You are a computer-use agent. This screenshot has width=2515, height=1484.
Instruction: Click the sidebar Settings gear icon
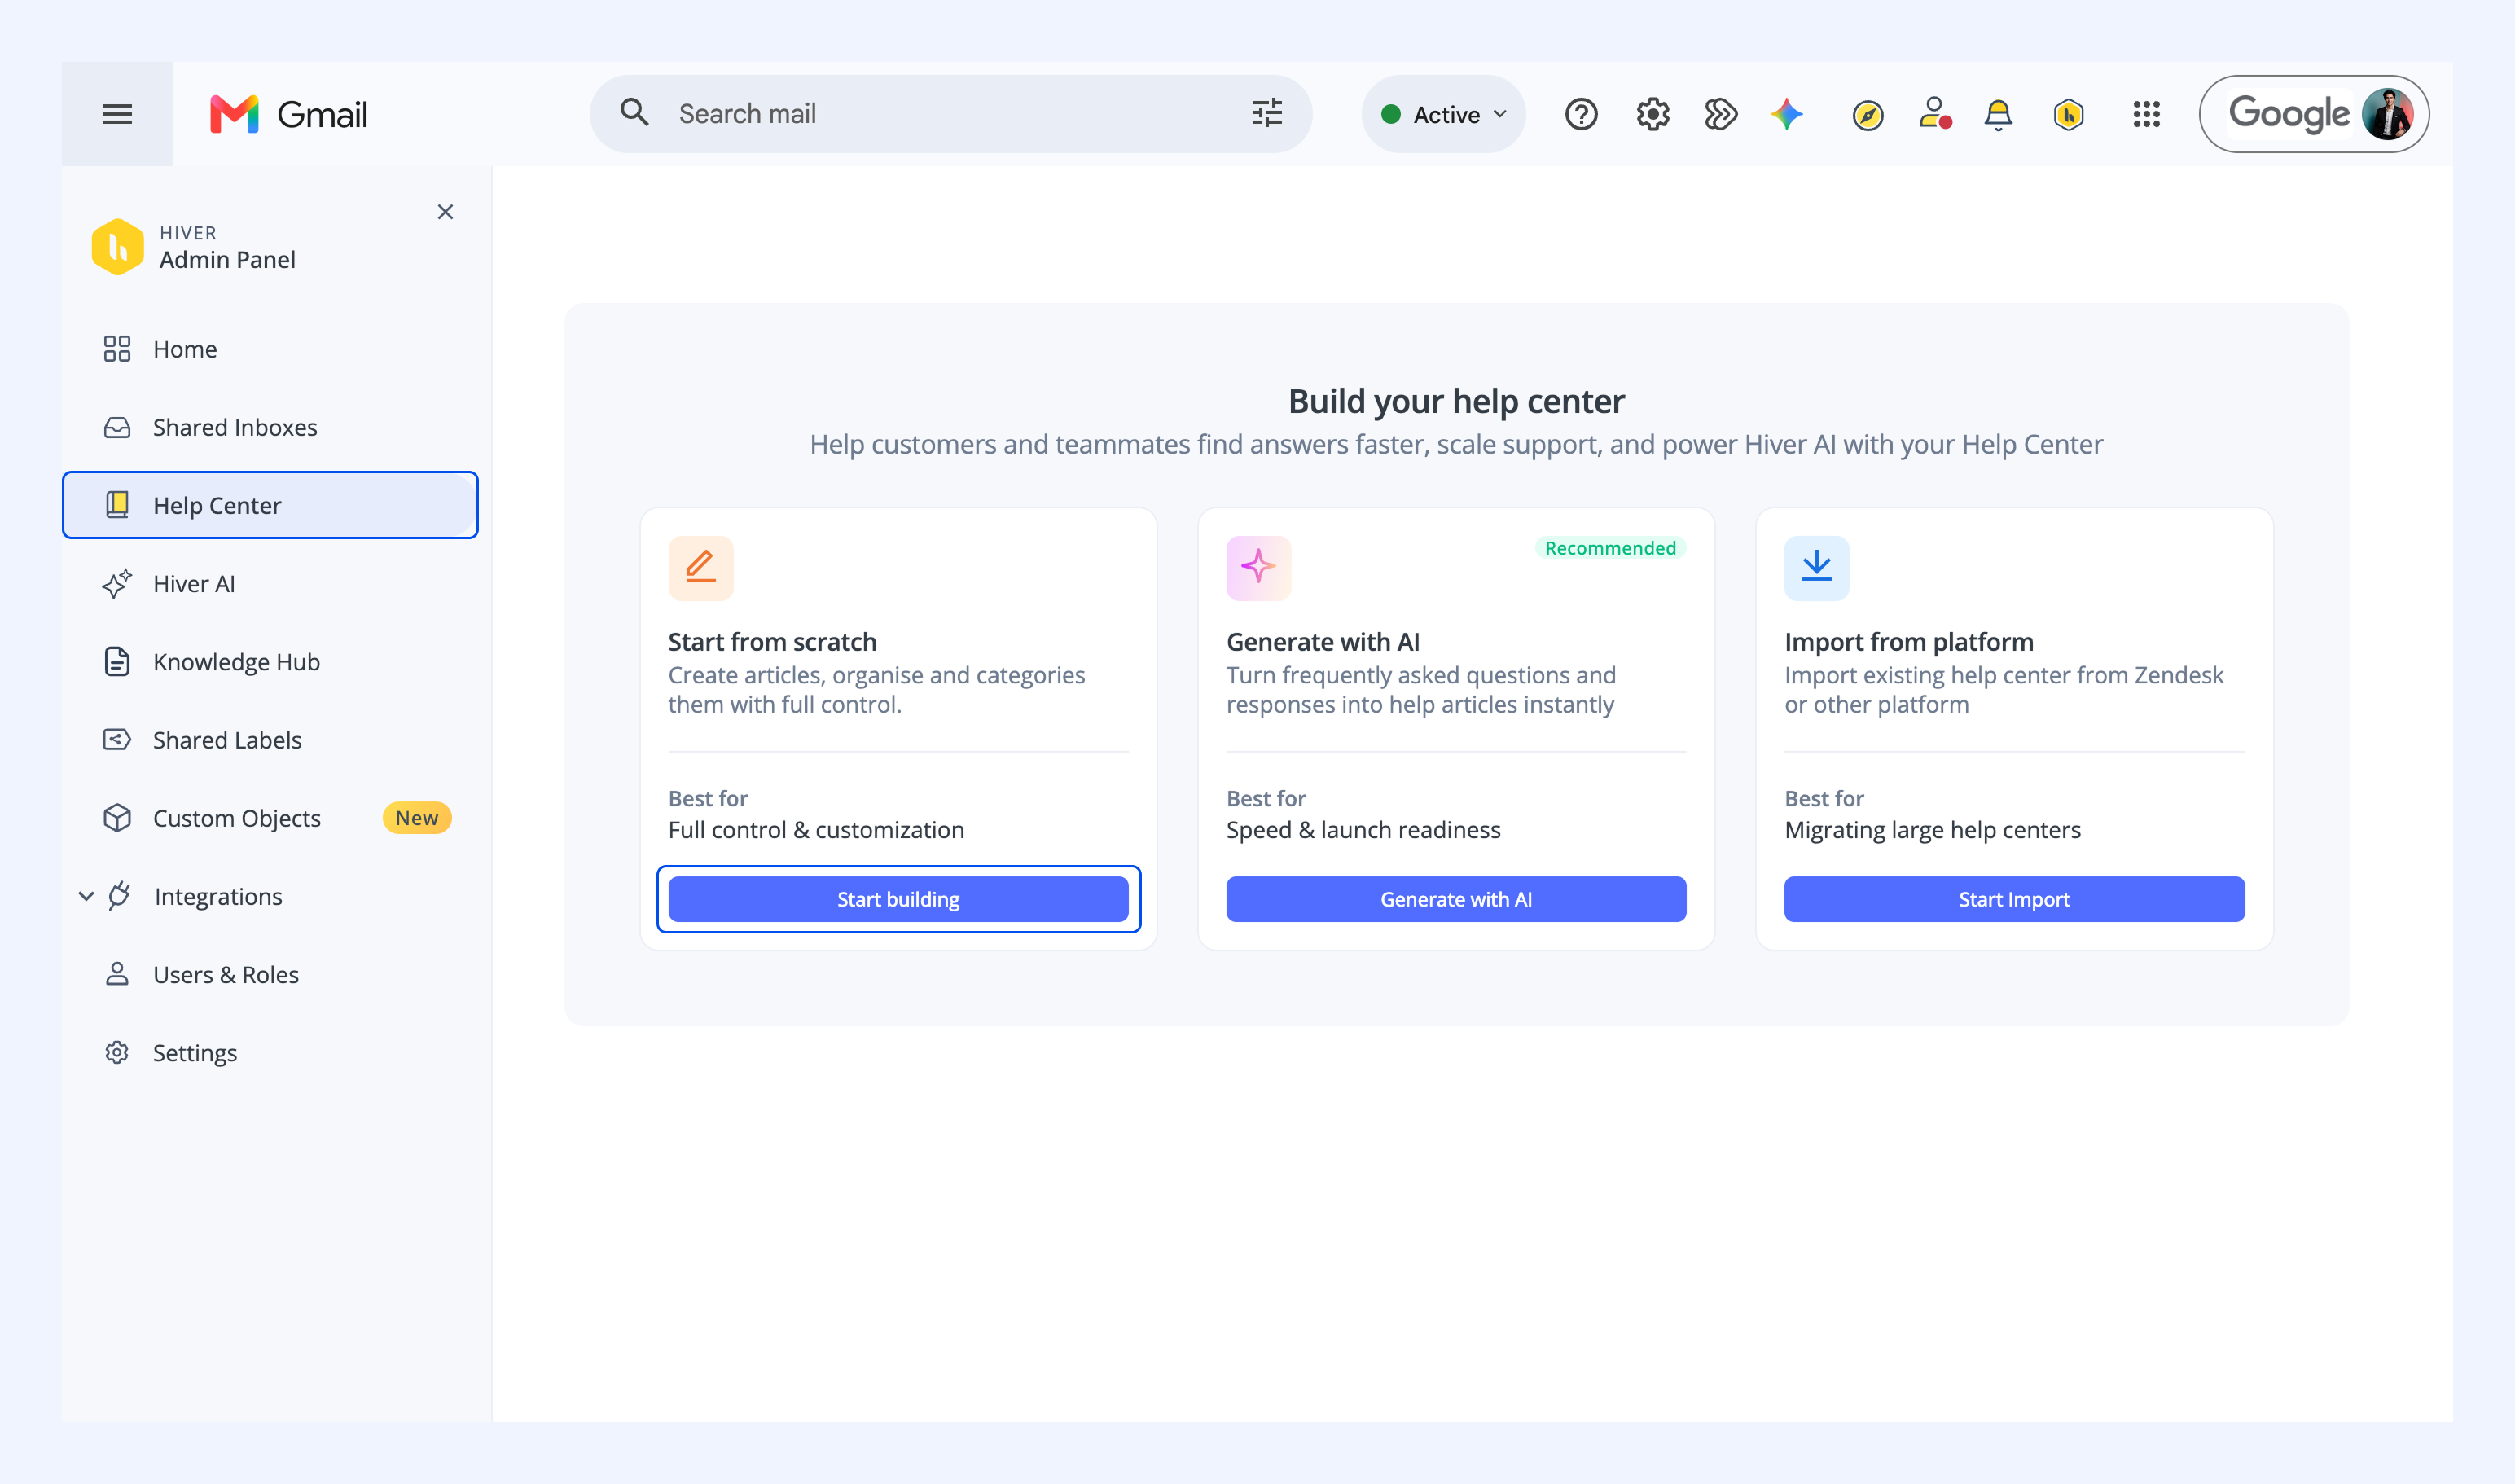(x=117, y=1053)
